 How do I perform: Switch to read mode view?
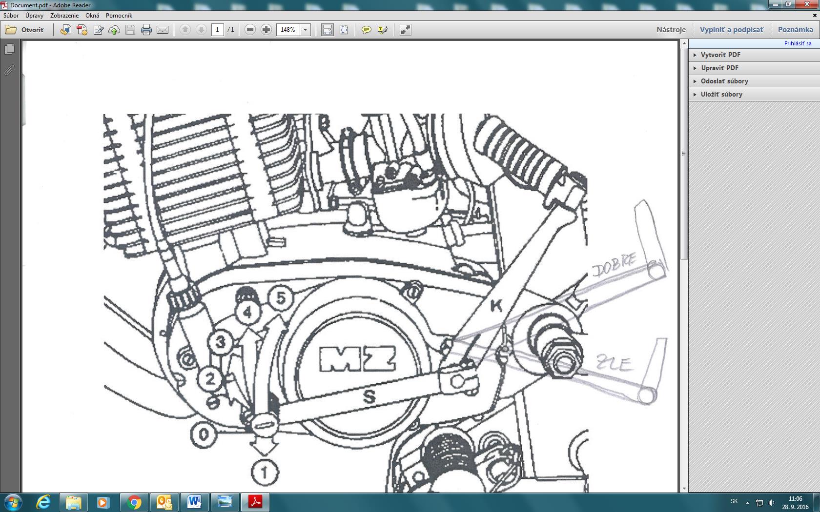point(405,30)
